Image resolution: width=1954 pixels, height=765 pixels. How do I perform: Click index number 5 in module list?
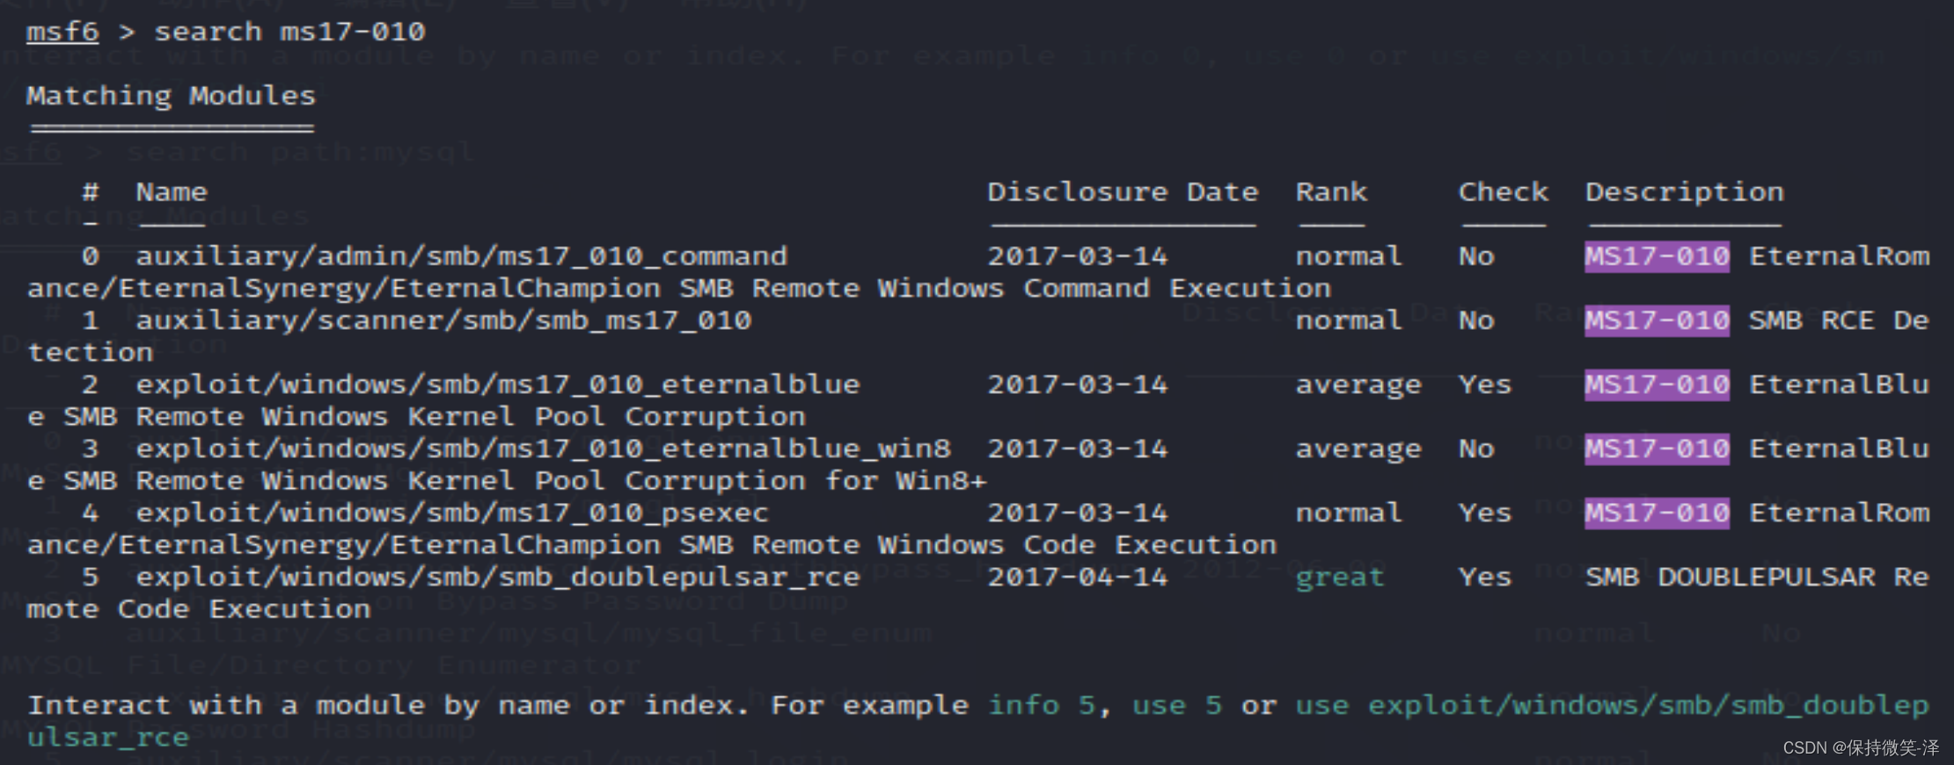click(x=91, y=577)
